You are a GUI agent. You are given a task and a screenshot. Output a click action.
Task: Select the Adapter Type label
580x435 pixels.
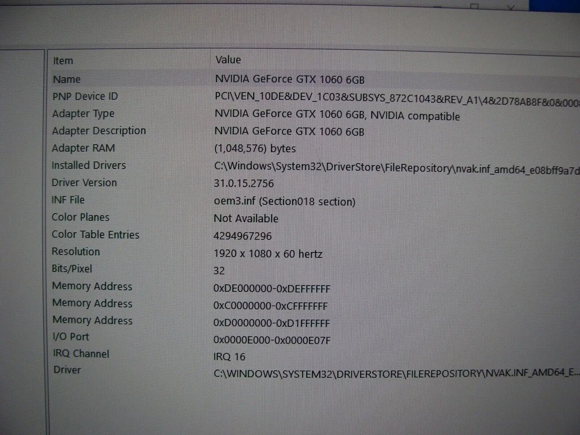click(x=83, y=113)
